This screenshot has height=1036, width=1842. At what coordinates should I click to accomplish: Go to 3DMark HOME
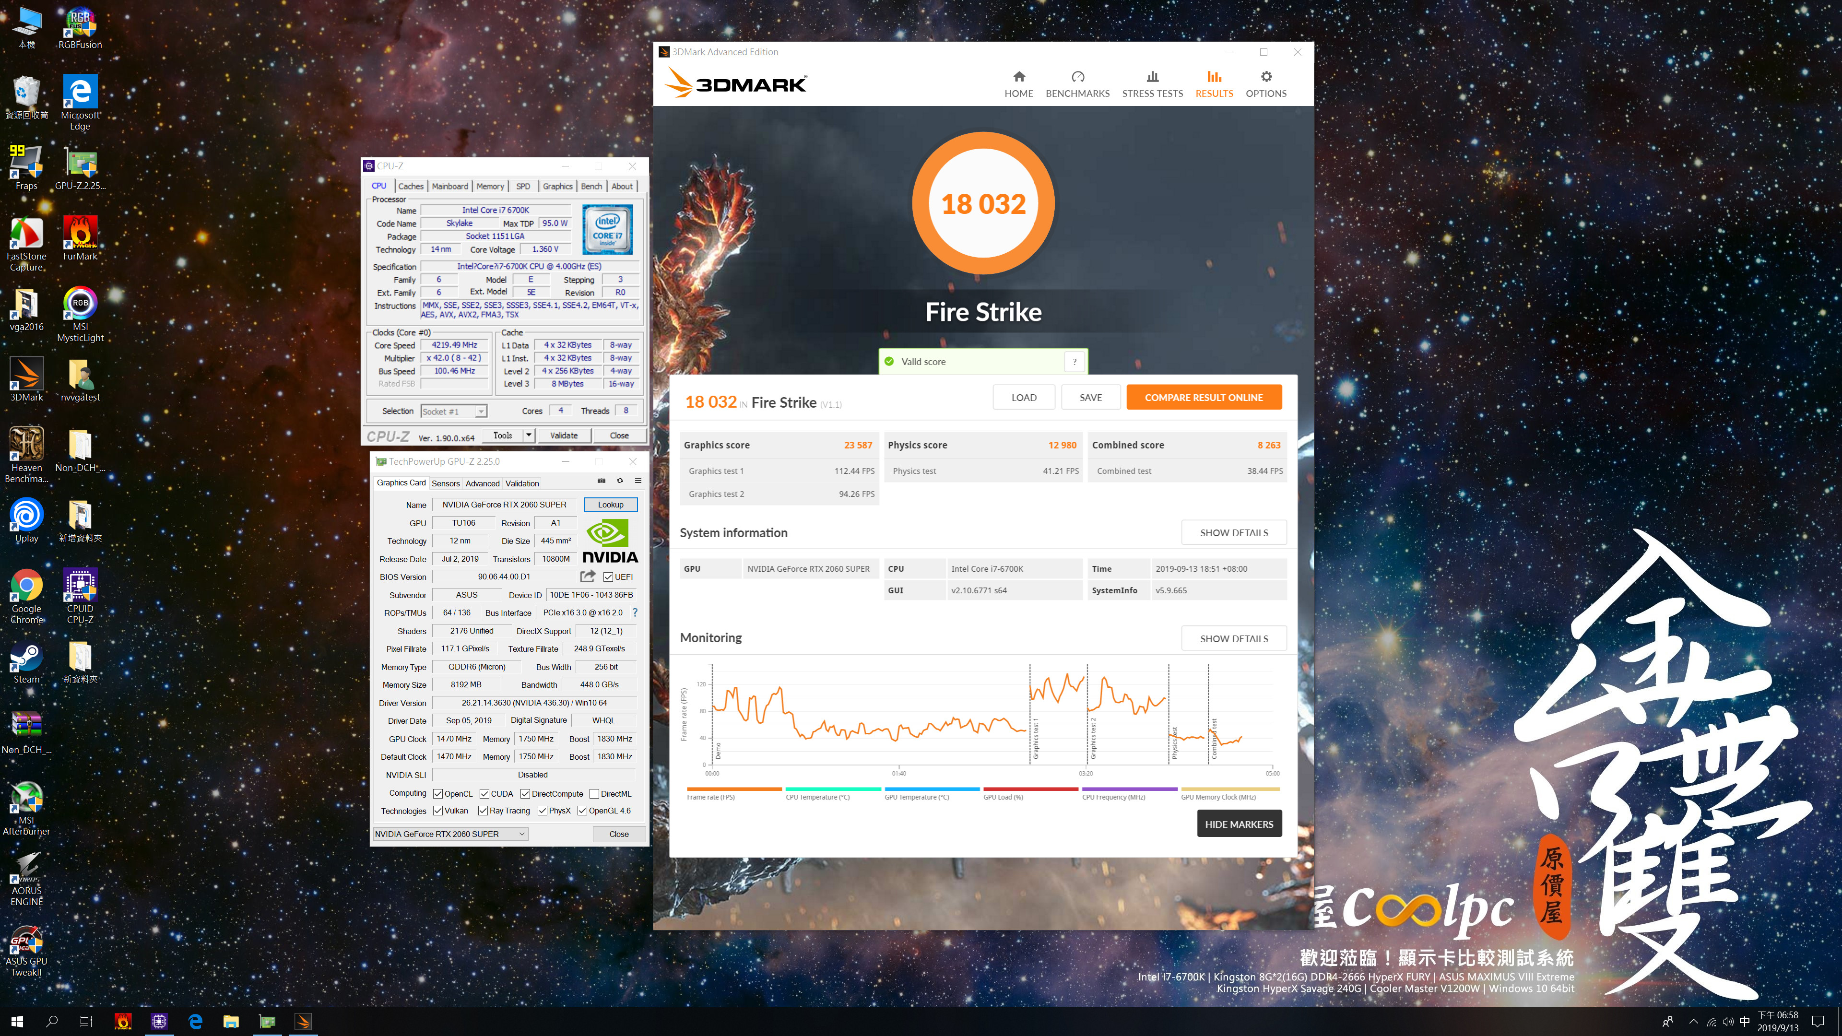point(1018,83)
